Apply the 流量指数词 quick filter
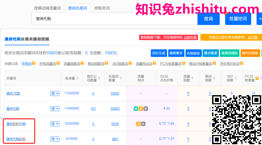262x145 pixels. (x=72, y=64)
